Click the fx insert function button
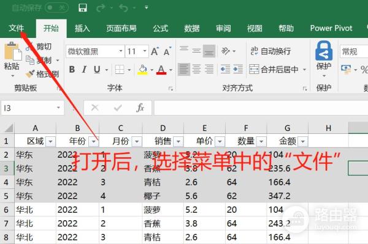The width and height of the screenshot is (368, 244). tap(140, 108)
